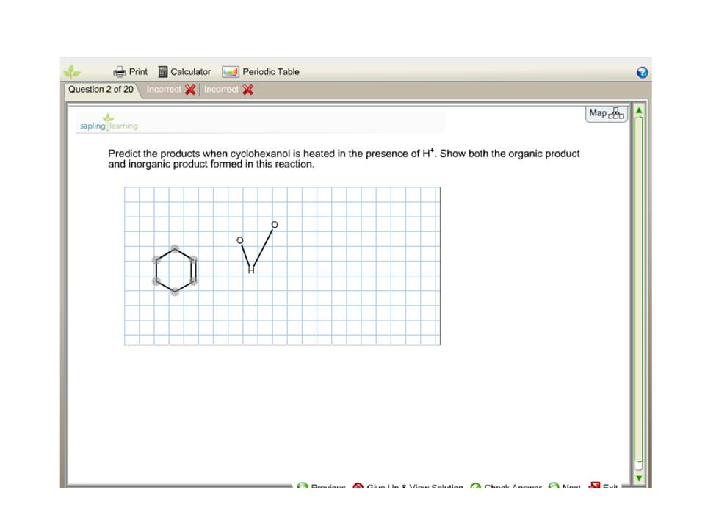Click Give Up & View Solution

pyautogui.click(x=408, y=486)
